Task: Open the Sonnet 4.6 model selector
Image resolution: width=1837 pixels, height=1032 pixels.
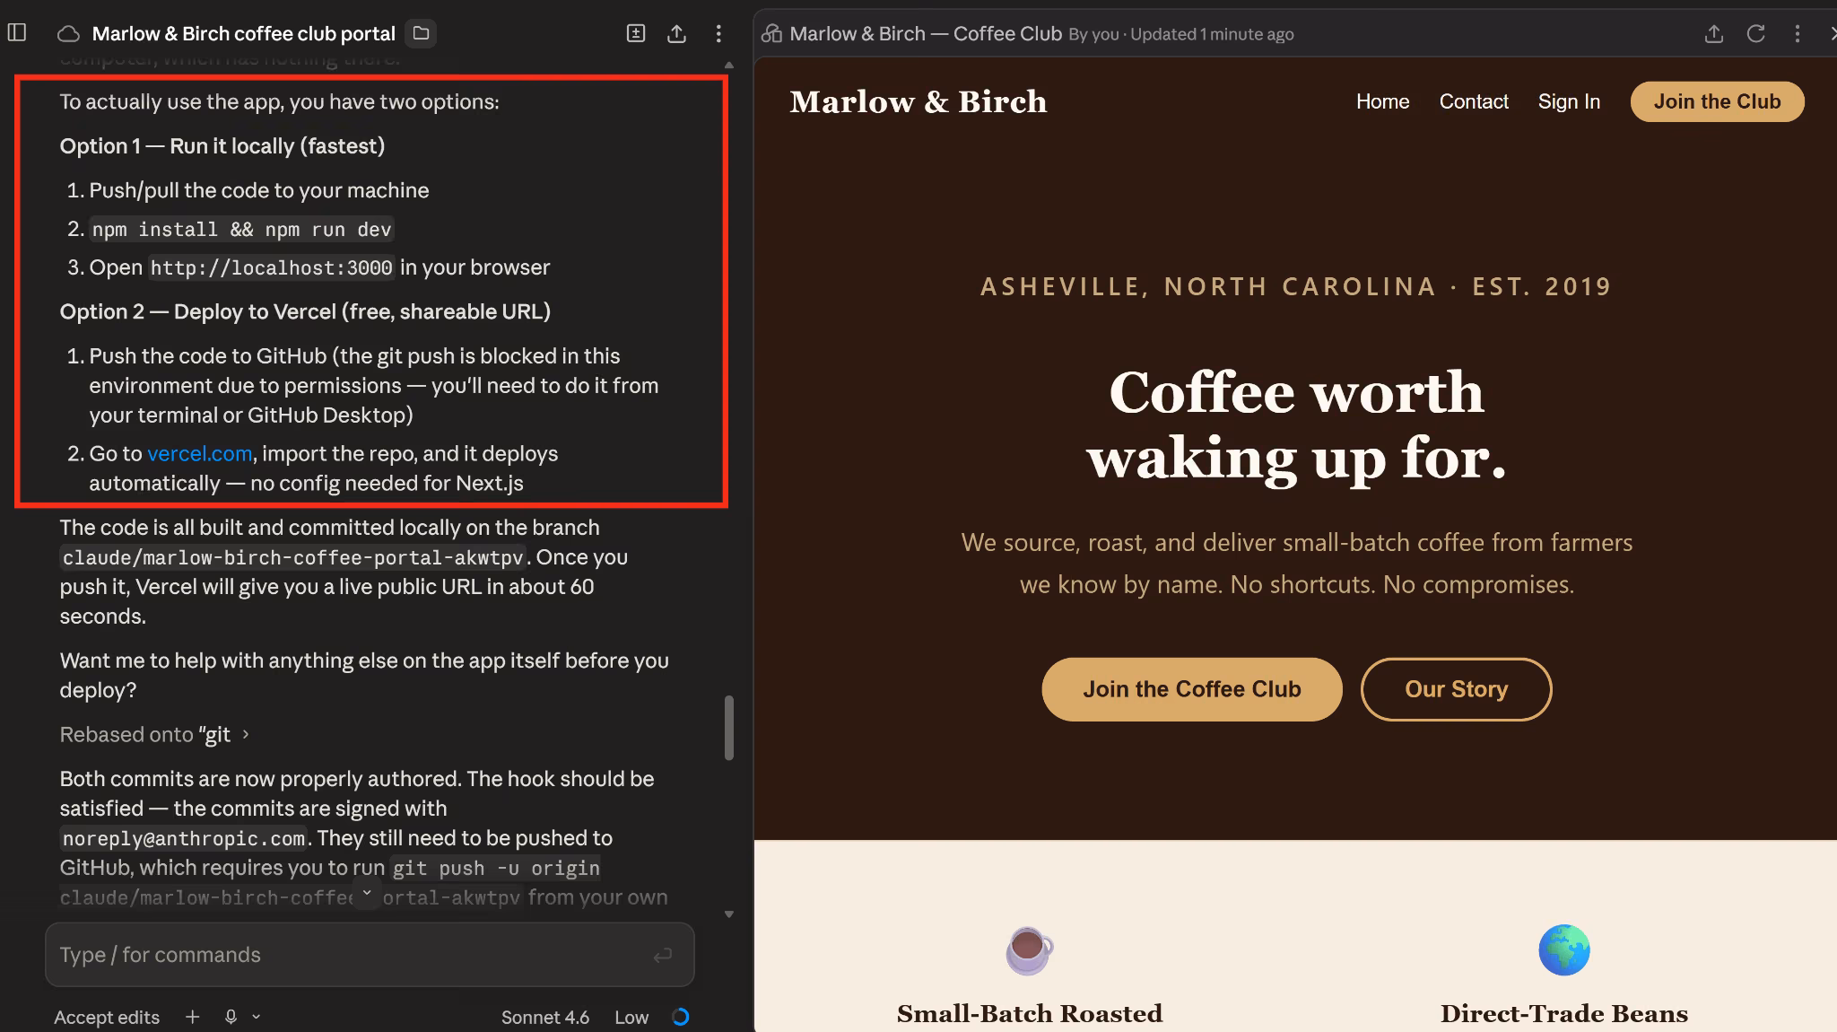Action: point(545,1017)
